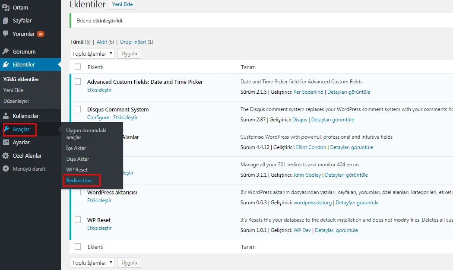Screen dimensions: 453x270
Task: Click the Görünüm paintbrush icon
Action: tap(6, 51)
